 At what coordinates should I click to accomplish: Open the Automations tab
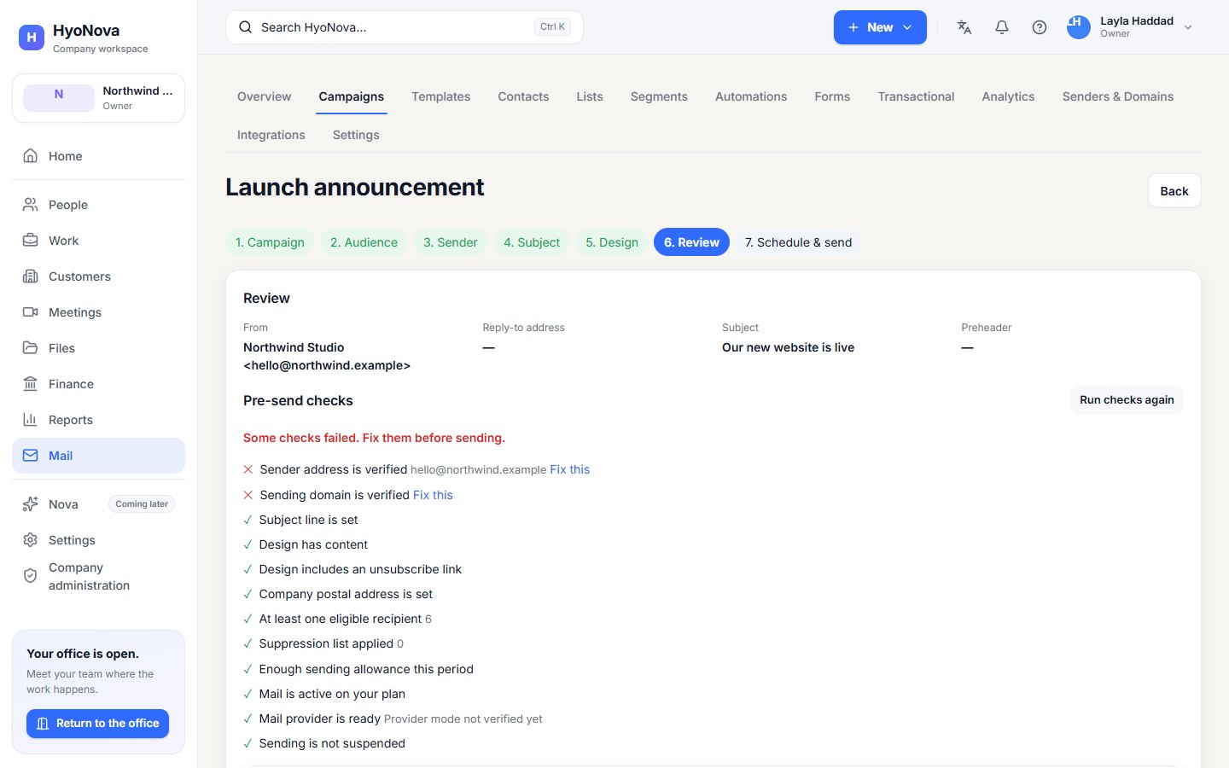751,96
